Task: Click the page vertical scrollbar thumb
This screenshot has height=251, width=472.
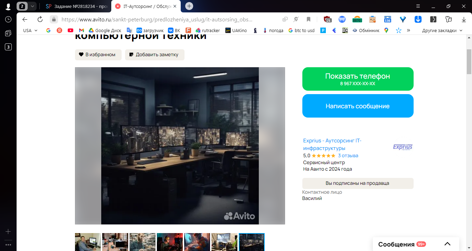Action: [x=469, y=61]
